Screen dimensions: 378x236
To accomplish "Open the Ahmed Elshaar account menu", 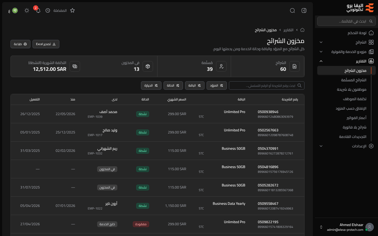I will [346, 227].
